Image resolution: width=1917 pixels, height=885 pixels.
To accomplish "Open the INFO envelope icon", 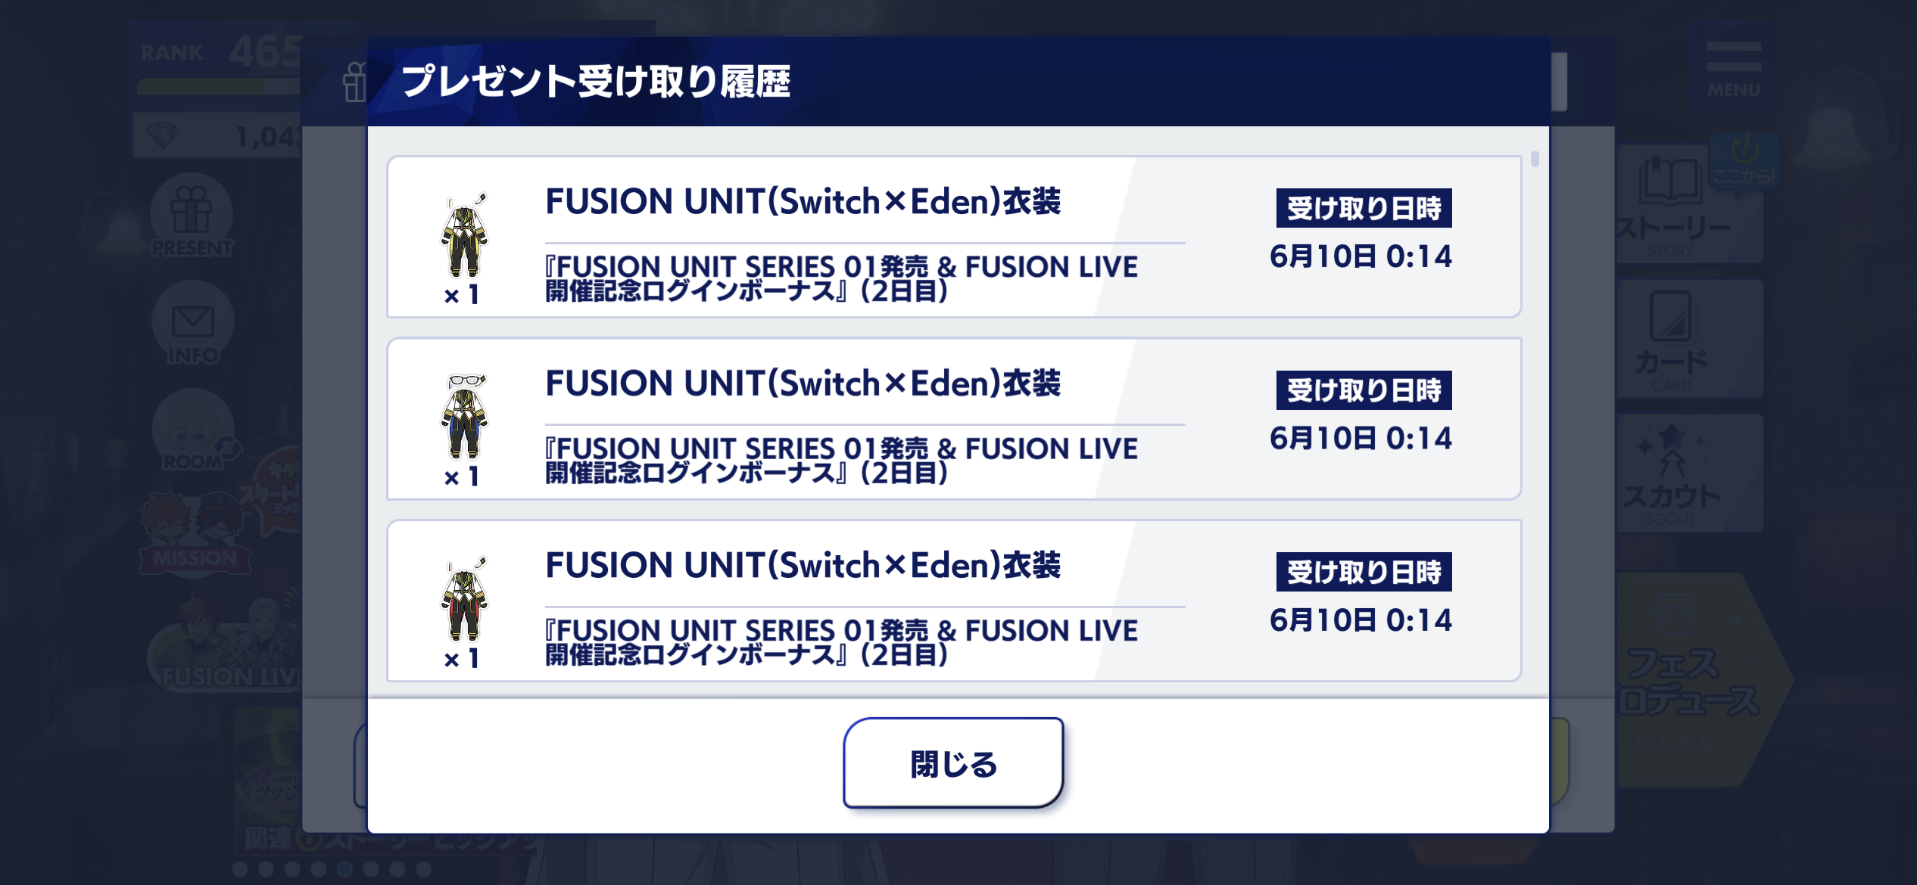I will coord(193,324).
